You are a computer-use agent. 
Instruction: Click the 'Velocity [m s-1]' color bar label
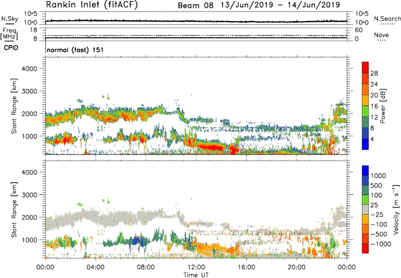tap(396, 209)
